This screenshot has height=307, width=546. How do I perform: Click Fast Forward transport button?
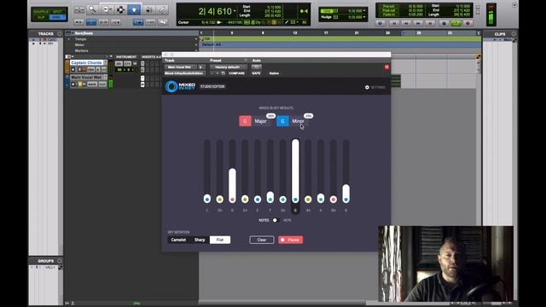(418, 23)
